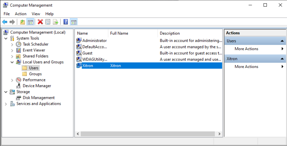The image size is (287, 146).
Task: Click the Groups folder icon
Action: point(24,74)
